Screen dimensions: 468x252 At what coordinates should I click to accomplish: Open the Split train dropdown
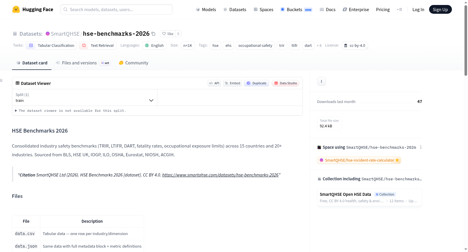85,97
